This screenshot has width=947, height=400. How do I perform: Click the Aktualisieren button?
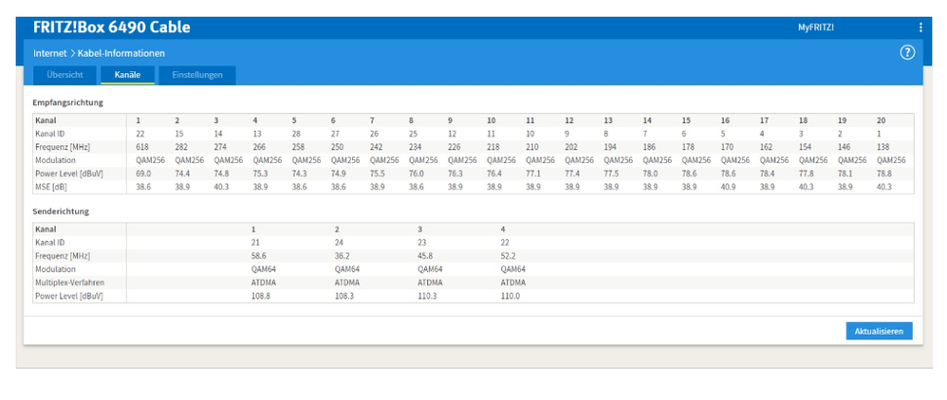pos(879,331)
